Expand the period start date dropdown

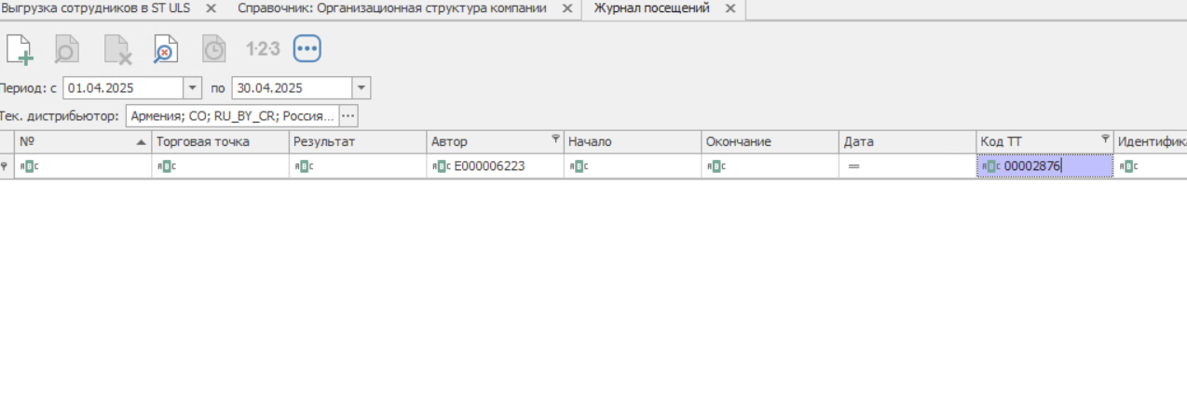pos(193,88)
